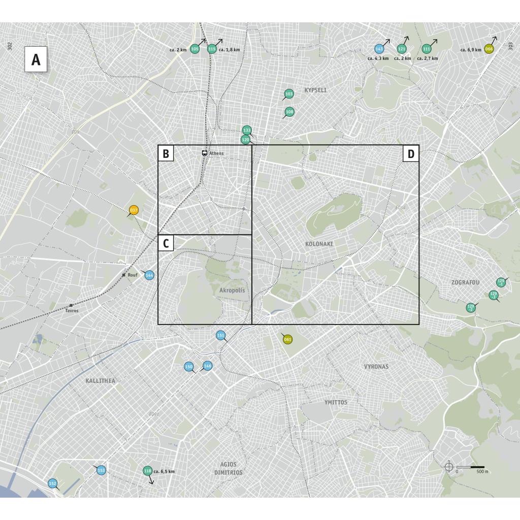520x520 pixels.
Task: Click the 500 m scale bar
Action: click(x=470, y=467)
